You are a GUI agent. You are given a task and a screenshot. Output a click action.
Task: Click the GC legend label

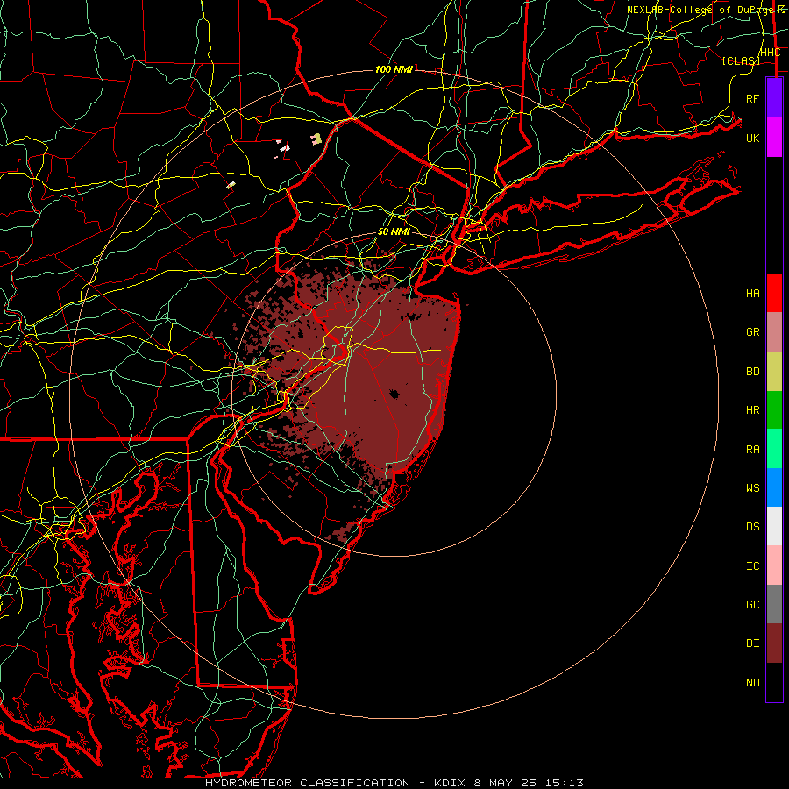coord(753,605)
